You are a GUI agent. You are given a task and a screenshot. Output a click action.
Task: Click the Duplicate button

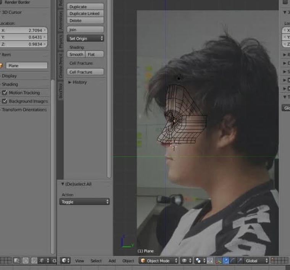pos(85,6)
